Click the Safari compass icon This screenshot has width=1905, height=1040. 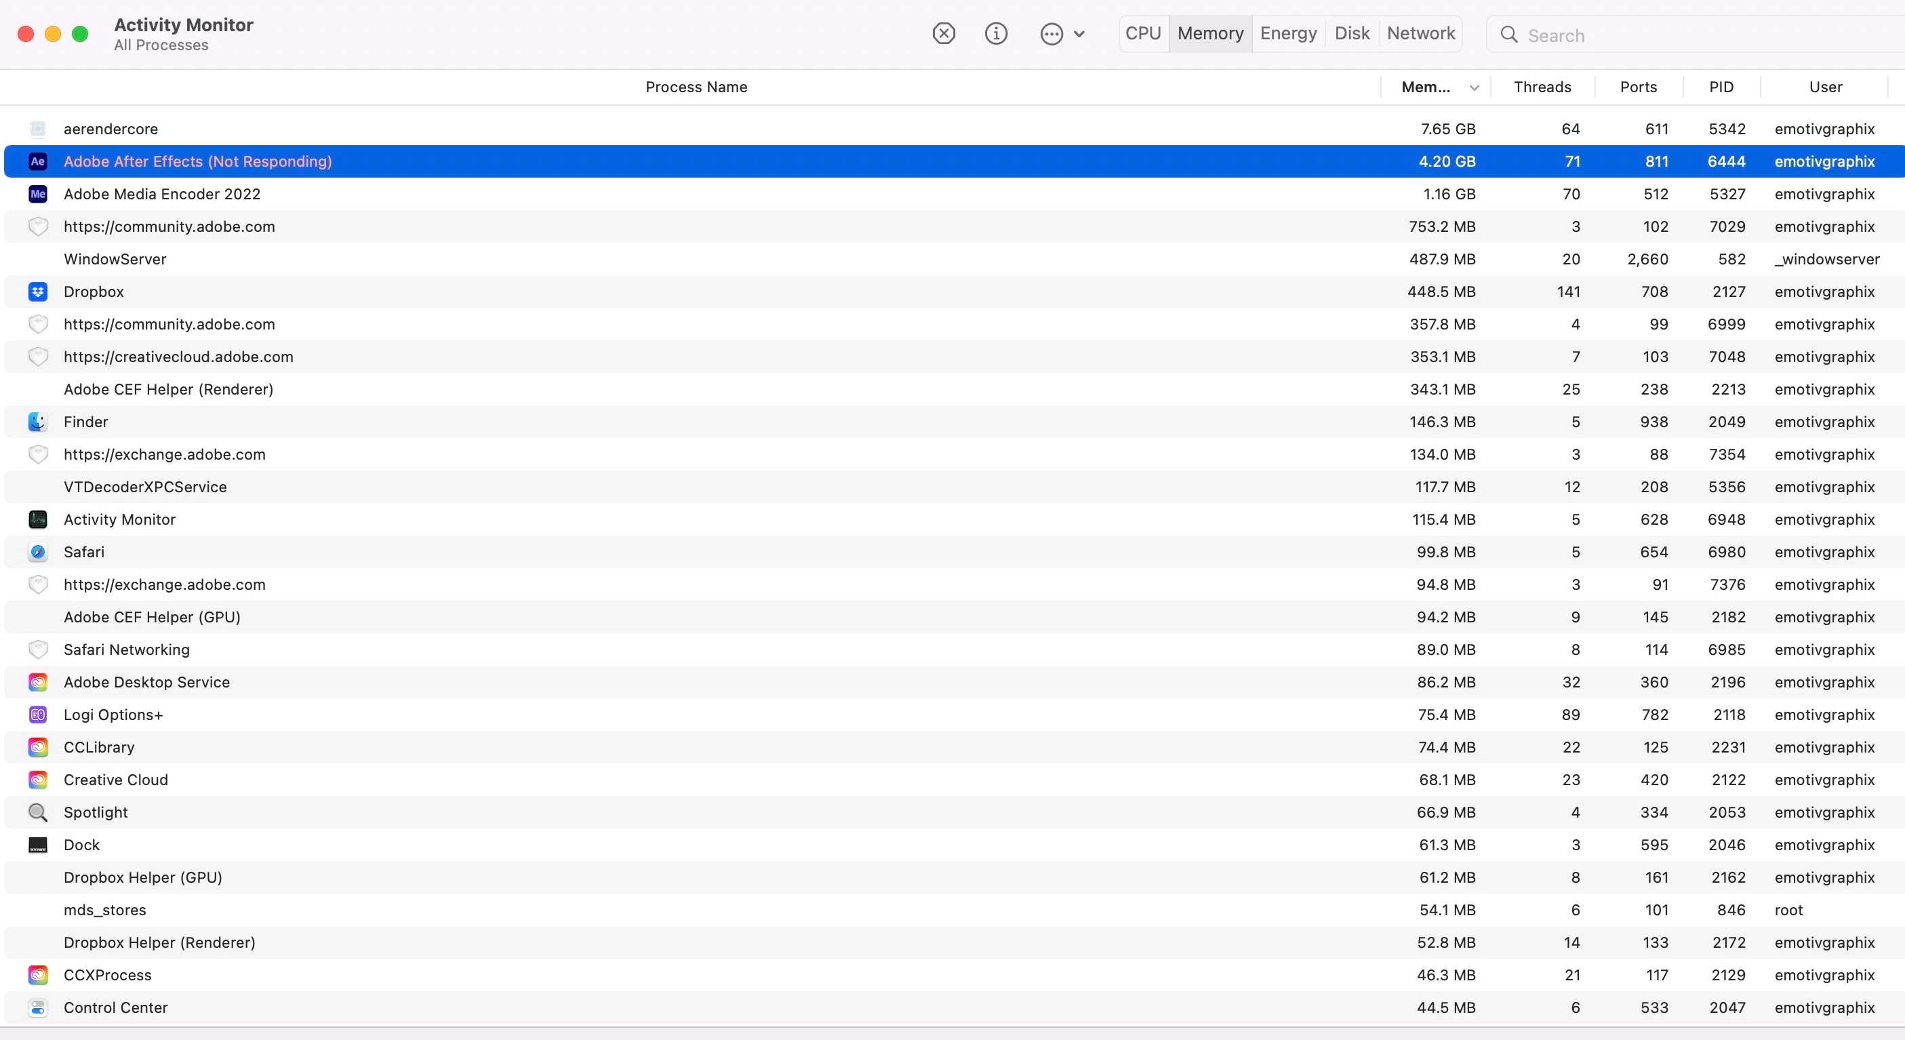pos(38,552)
